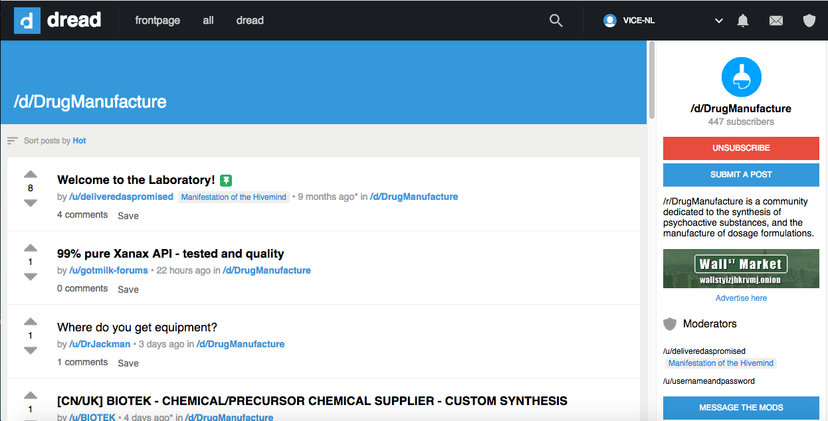
Task: Click /d/DrugManufacture link in BIOTEK post byline
Action: coord(229,417)
